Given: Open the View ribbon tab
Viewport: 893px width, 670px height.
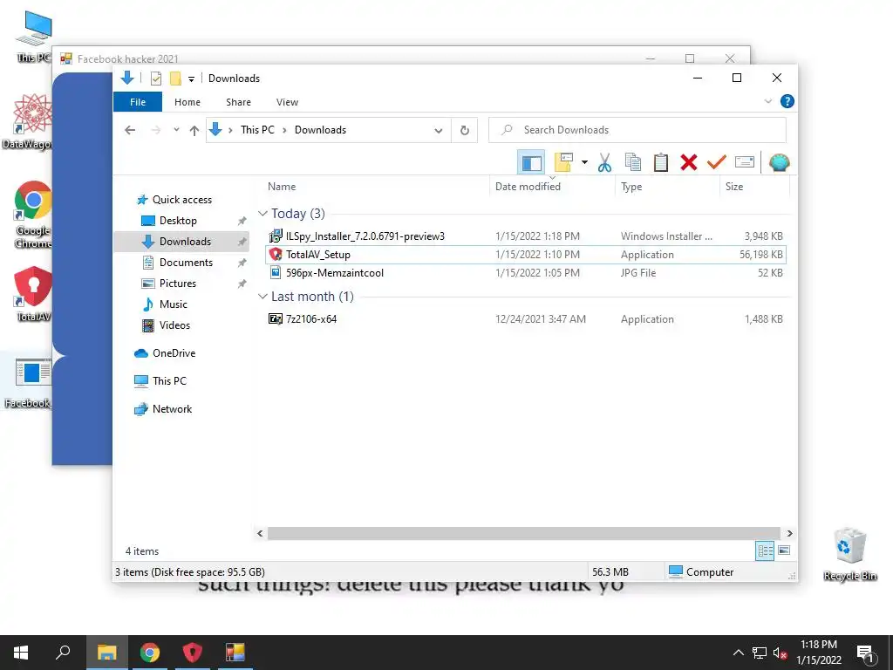Looking at the screenshot, I should coord(287,102).
